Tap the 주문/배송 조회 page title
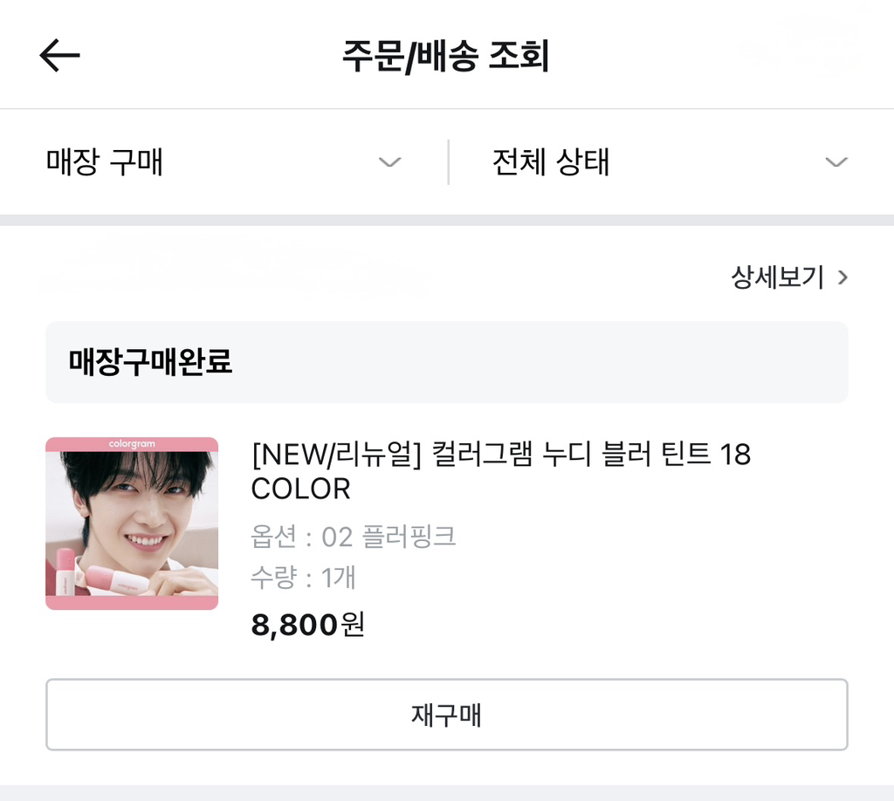This screenshot has height=801, width=894. click(445, 56)
